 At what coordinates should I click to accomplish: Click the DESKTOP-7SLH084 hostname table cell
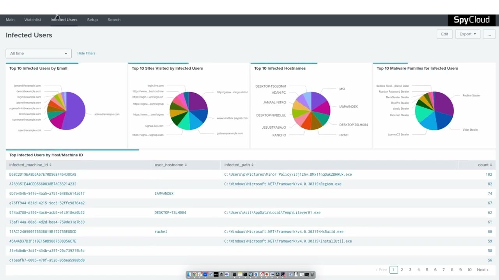click(x=170, y=213)
